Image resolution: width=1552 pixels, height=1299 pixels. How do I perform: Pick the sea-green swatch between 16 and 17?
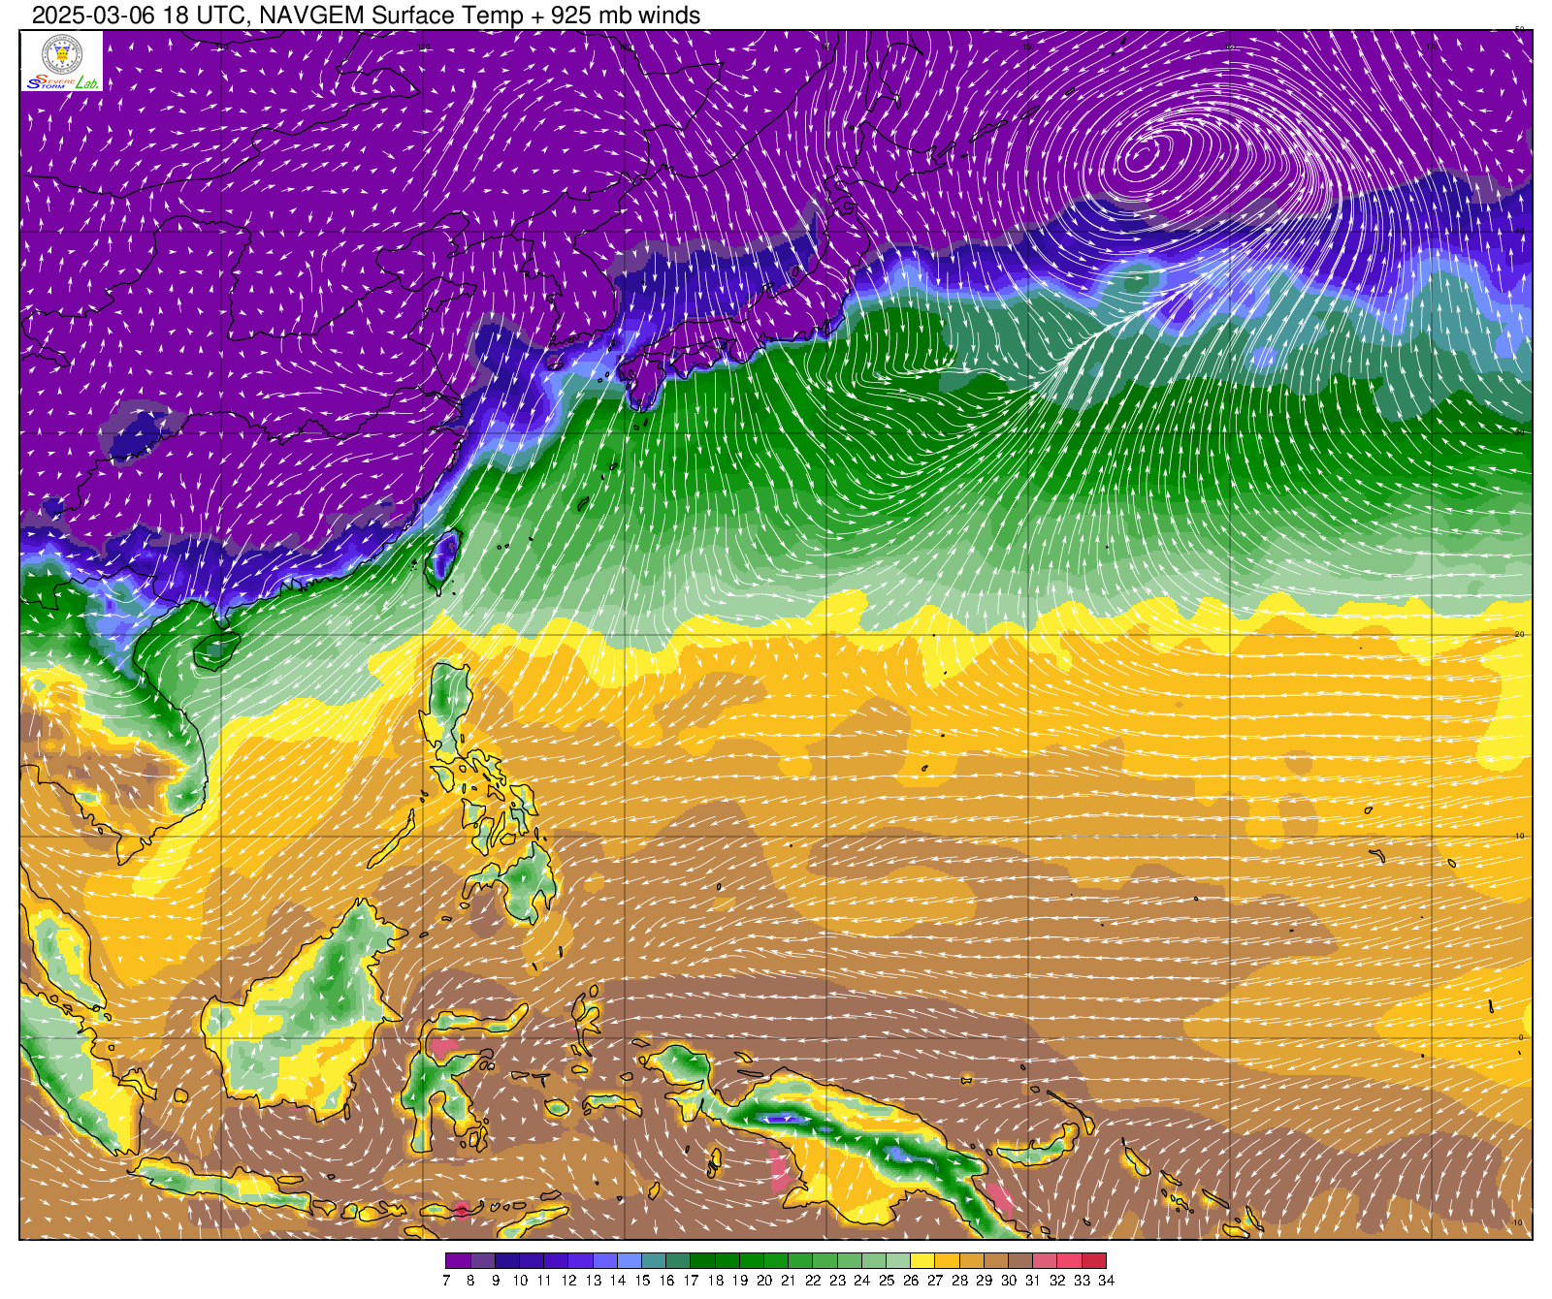click(678, 1260)
